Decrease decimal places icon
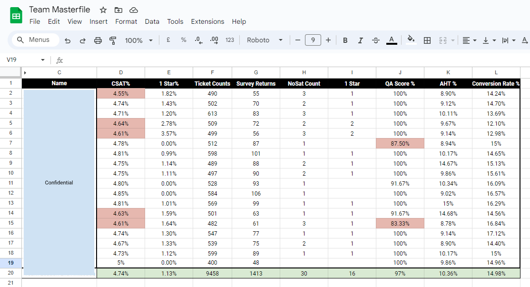Screen dimensions: 530x287 pos(199,40)
